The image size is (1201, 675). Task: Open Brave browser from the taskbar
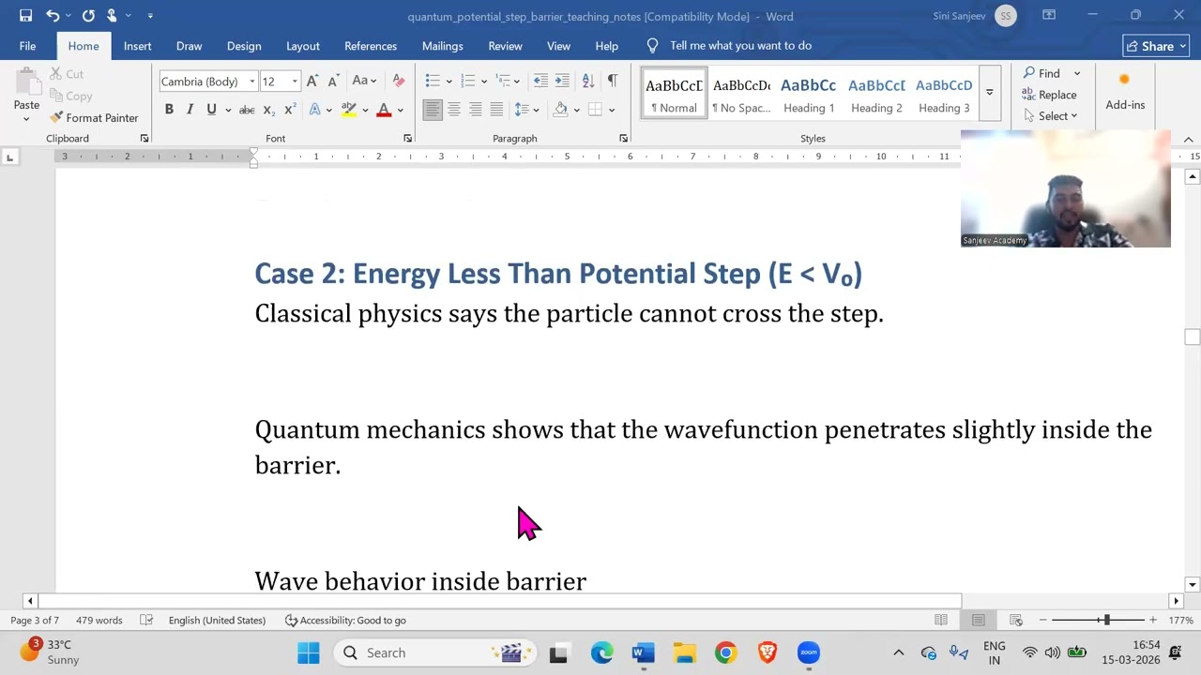click(768, 652)
